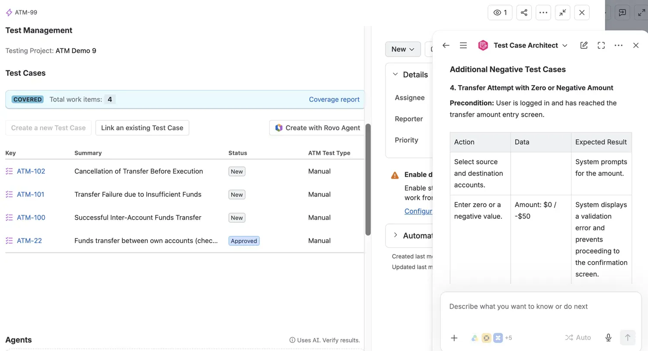Click the ATM-102 test case type icon
Image resolution: width=648 pixels, height=351 pixels.
click(9, 171)
